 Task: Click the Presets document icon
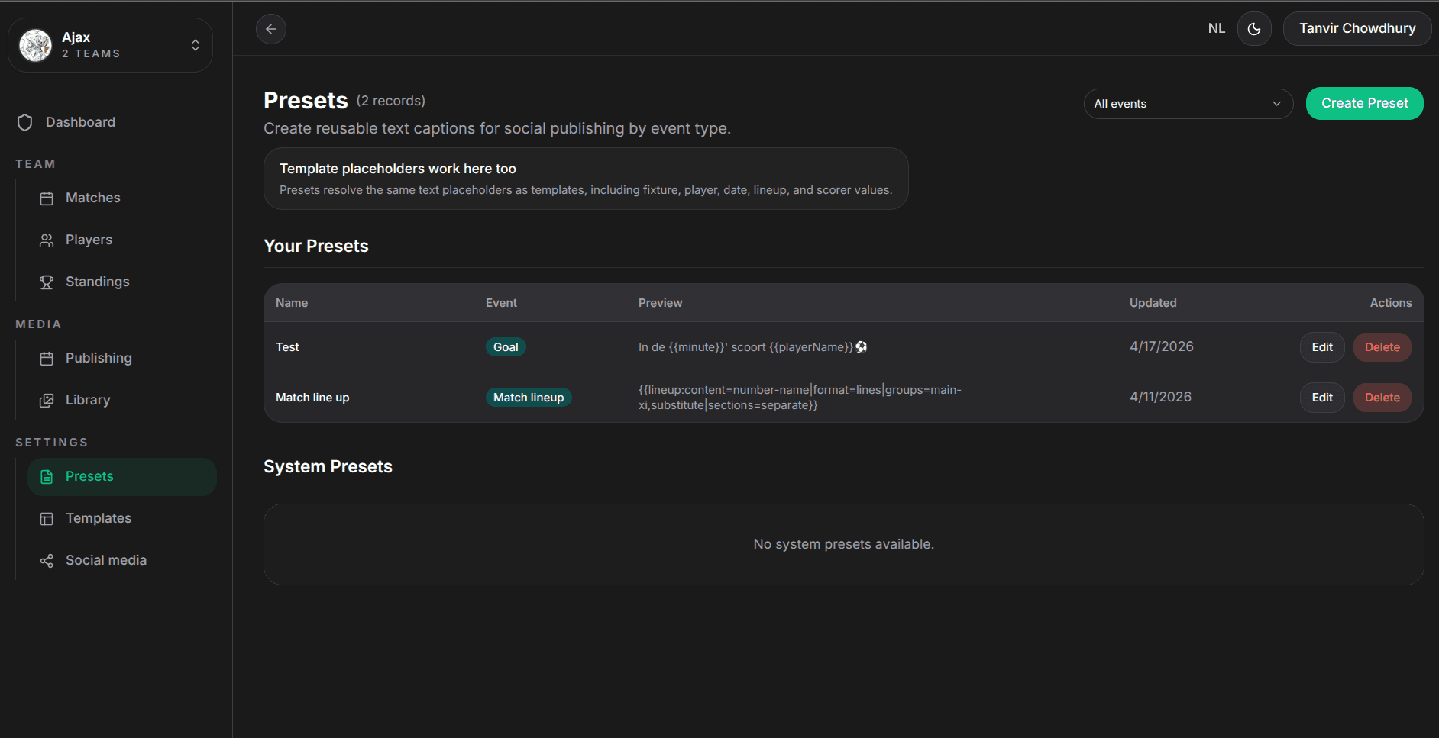click(47, 477)
